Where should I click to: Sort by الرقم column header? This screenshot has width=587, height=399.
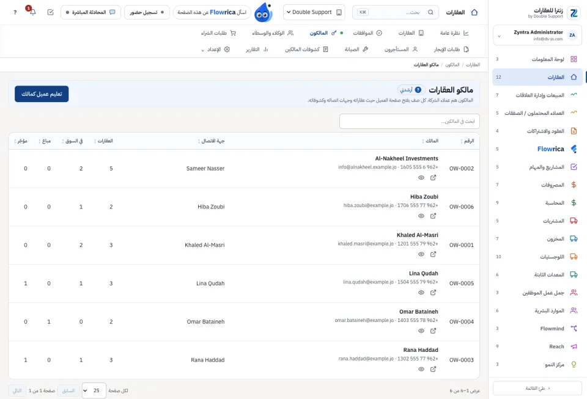click(467, 141)
